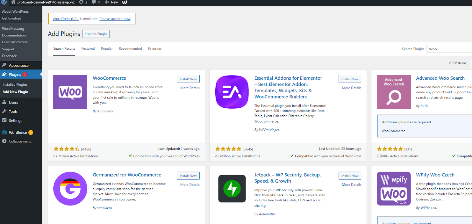Click the Wordfence notification badge
This screenshot has width=472, height=224.
31,132
